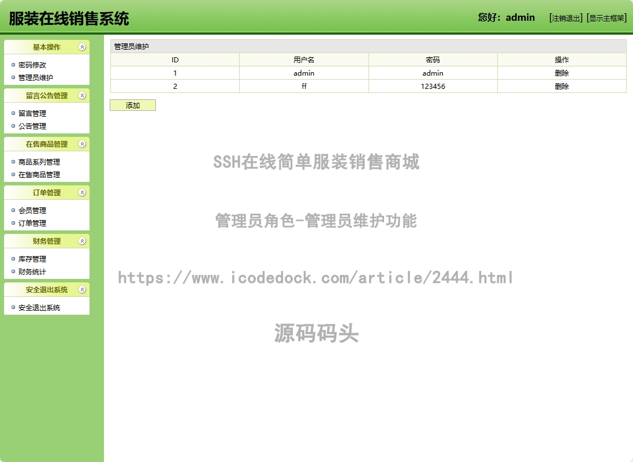633x462 pixels.
Task: Open 库存管理 page
Action: pos(32,259)
